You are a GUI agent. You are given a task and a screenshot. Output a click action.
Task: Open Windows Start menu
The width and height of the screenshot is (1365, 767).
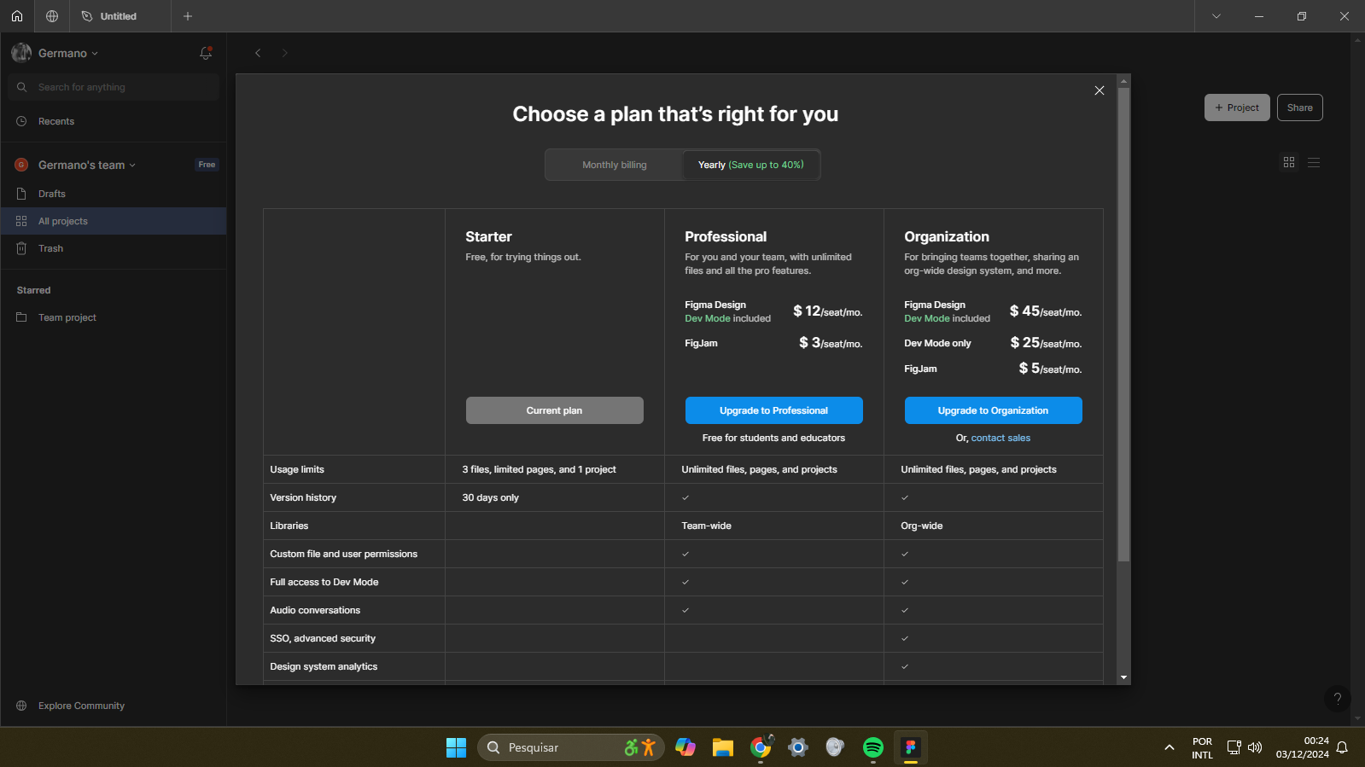457,747
